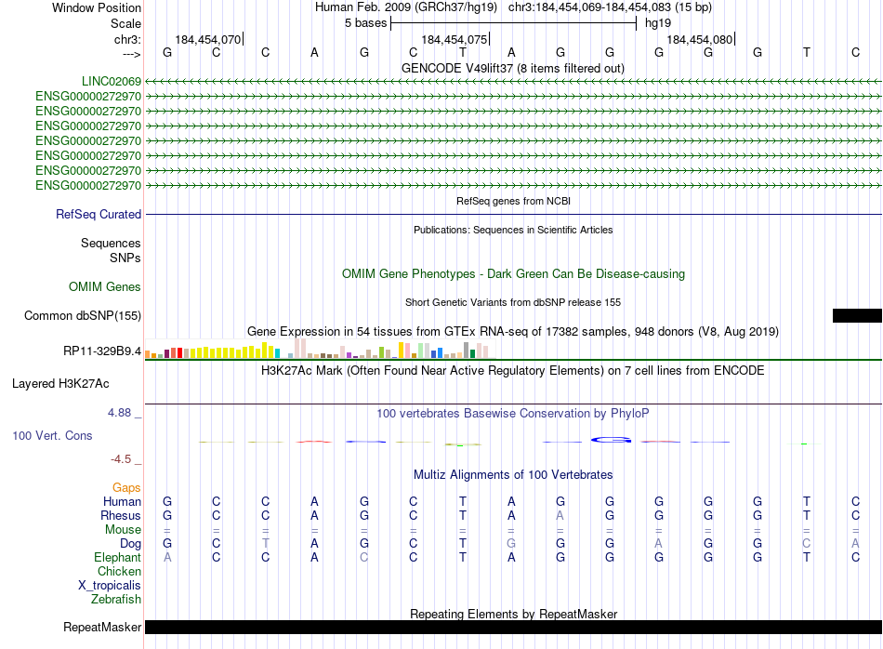The height and width of the screenshot is (649, 883).
Task: Click the H3K27Ac Mark ENCODE title
Action: point(513,370)
